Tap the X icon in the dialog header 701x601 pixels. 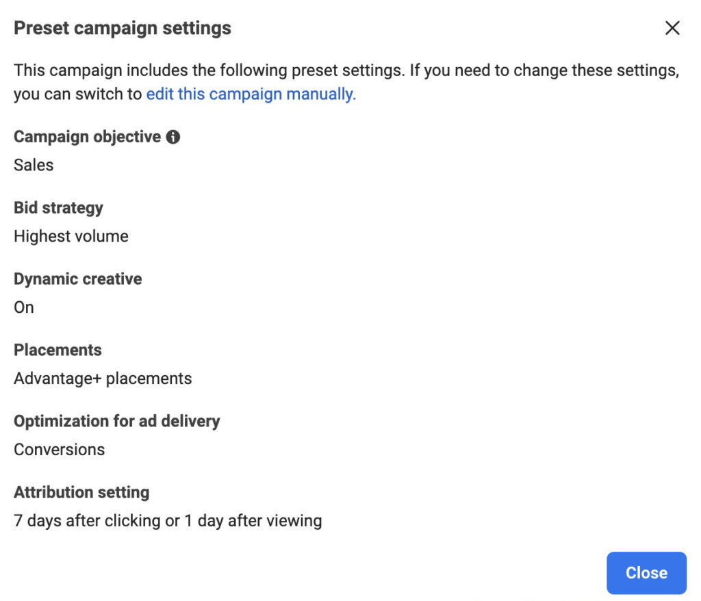(x=672, y=28)
